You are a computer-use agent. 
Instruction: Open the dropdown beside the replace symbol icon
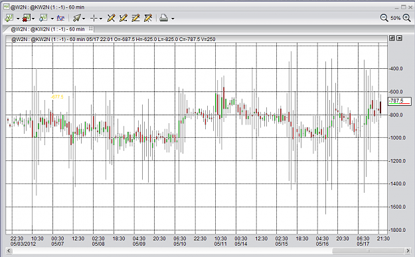point(52,19)
